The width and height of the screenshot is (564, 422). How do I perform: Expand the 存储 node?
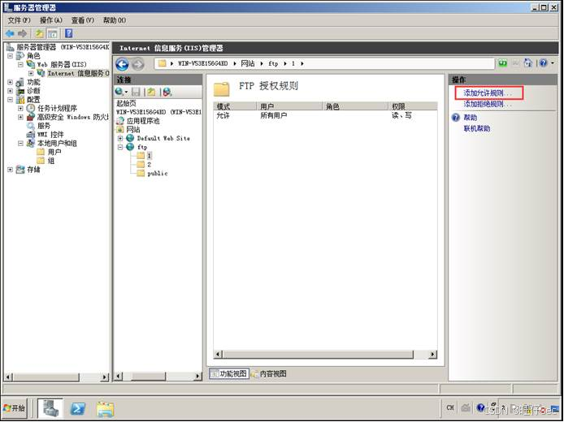pos(10,170)
